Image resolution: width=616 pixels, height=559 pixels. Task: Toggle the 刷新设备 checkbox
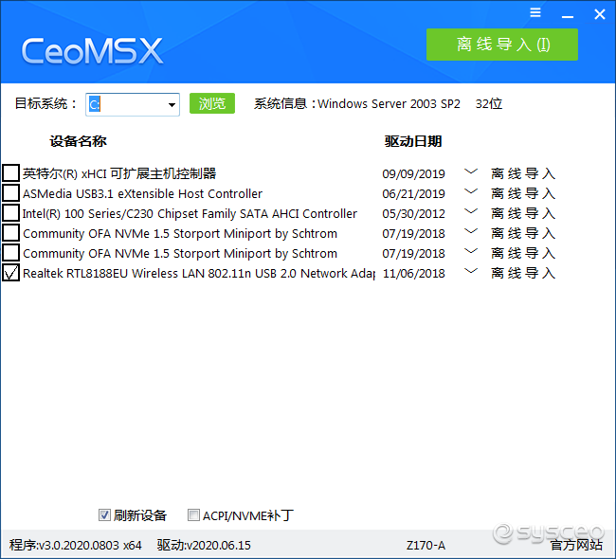[104, 515]
